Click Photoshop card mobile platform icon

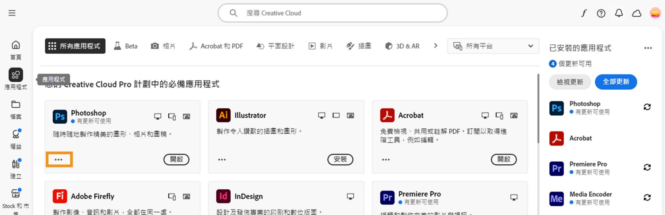(172, 117)
